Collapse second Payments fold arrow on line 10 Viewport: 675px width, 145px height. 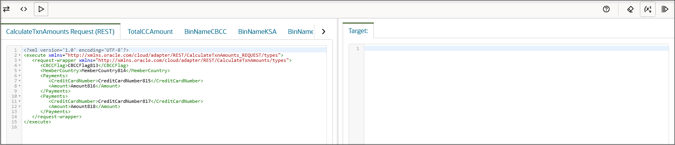20,97
